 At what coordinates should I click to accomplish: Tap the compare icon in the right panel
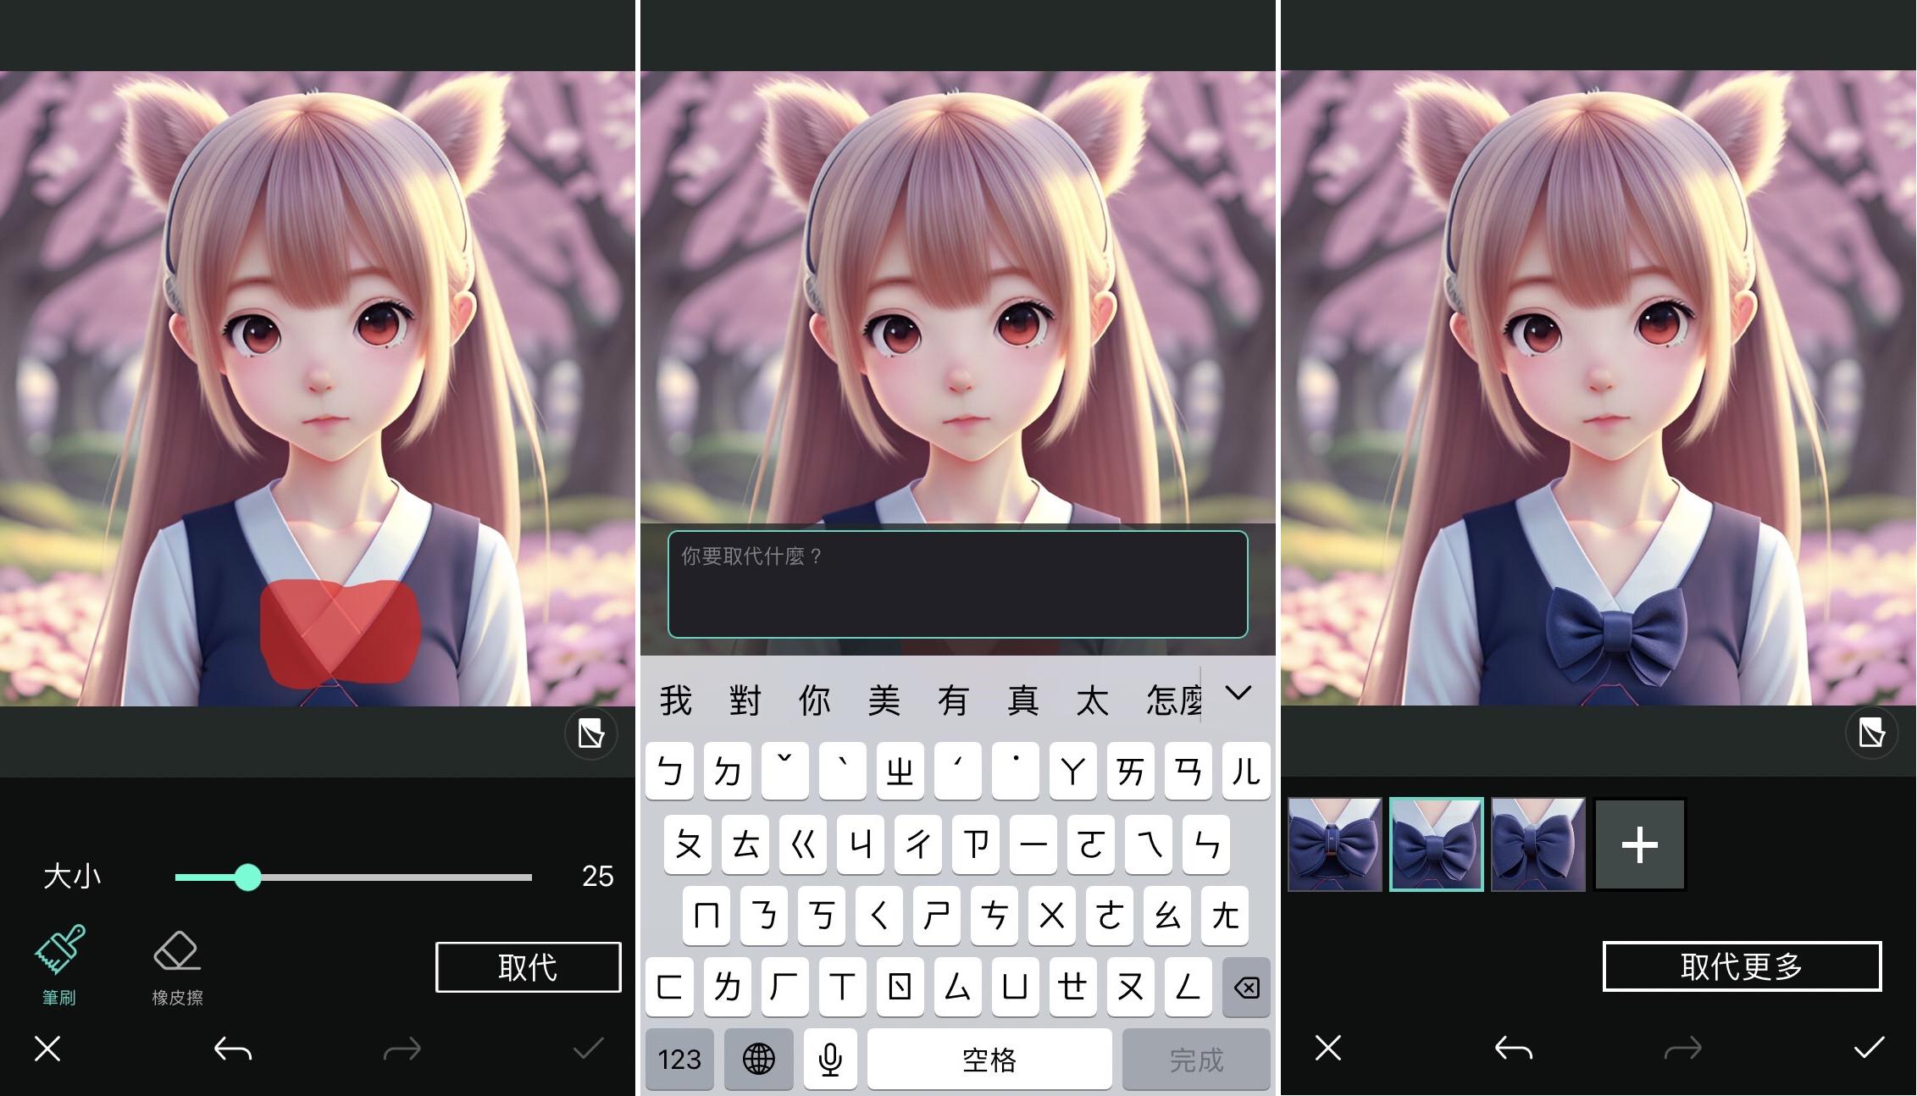click(x=1871, y=733)
